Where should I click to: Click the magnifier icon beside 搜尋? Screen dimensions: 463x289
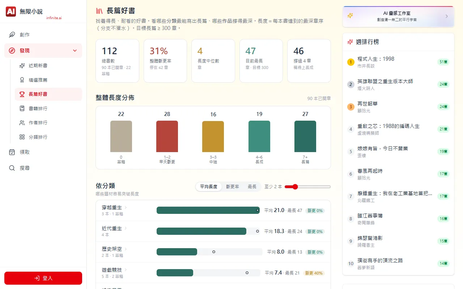[12, 168]
